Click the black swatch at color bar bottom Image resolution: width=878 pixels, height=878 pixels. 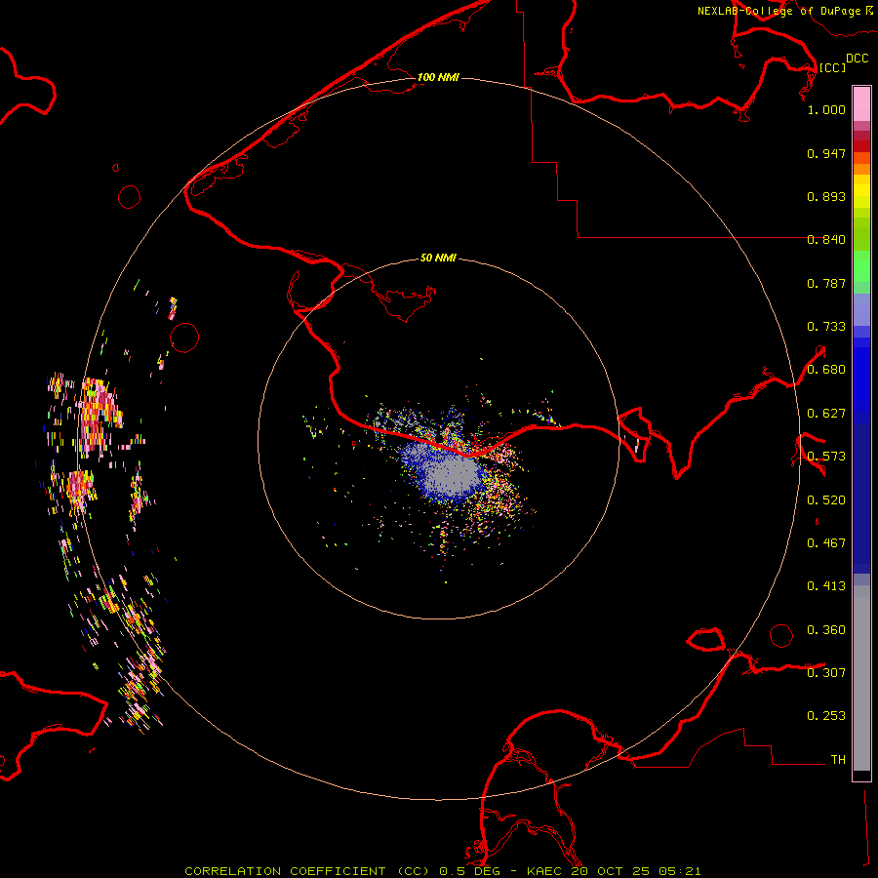click(861, 776)
